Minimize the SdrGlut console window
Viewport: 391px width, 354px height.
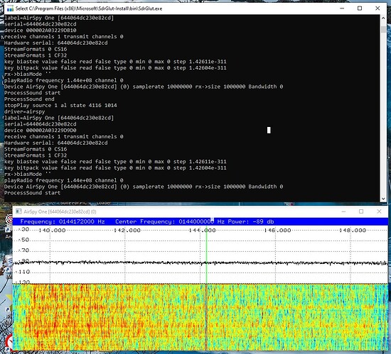pyautogui.click(x=342, y=9)
